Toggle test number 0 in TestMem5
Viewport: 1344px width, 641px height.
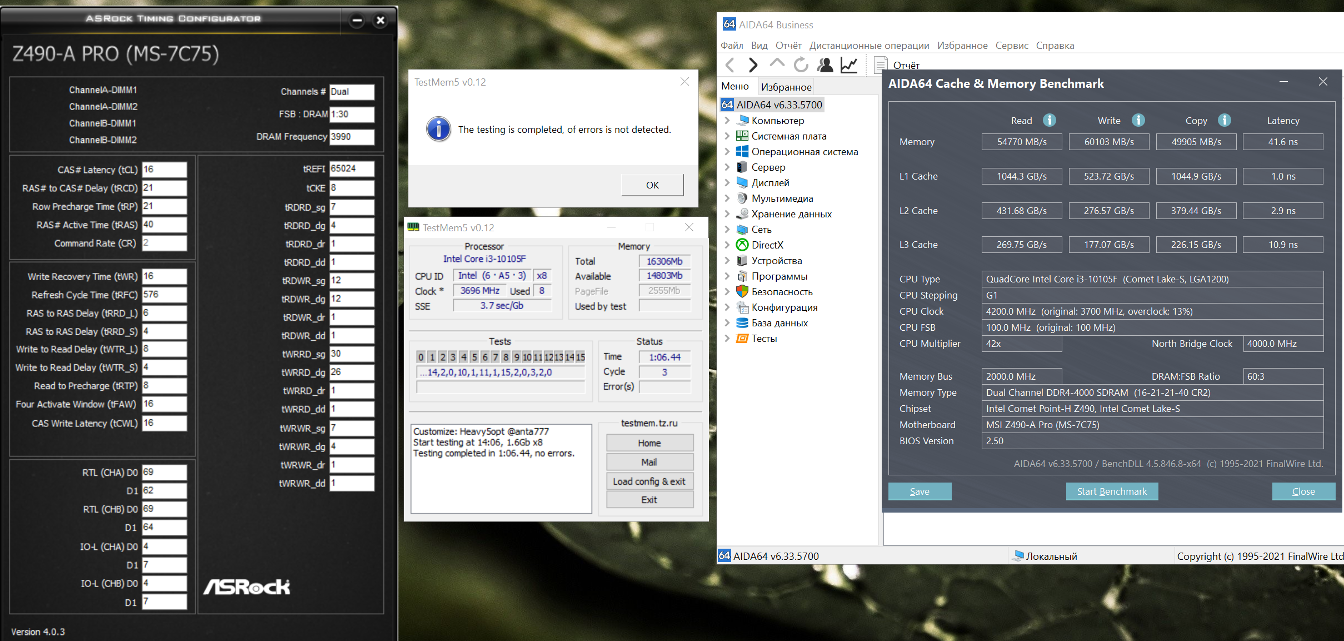coord(421,357)
